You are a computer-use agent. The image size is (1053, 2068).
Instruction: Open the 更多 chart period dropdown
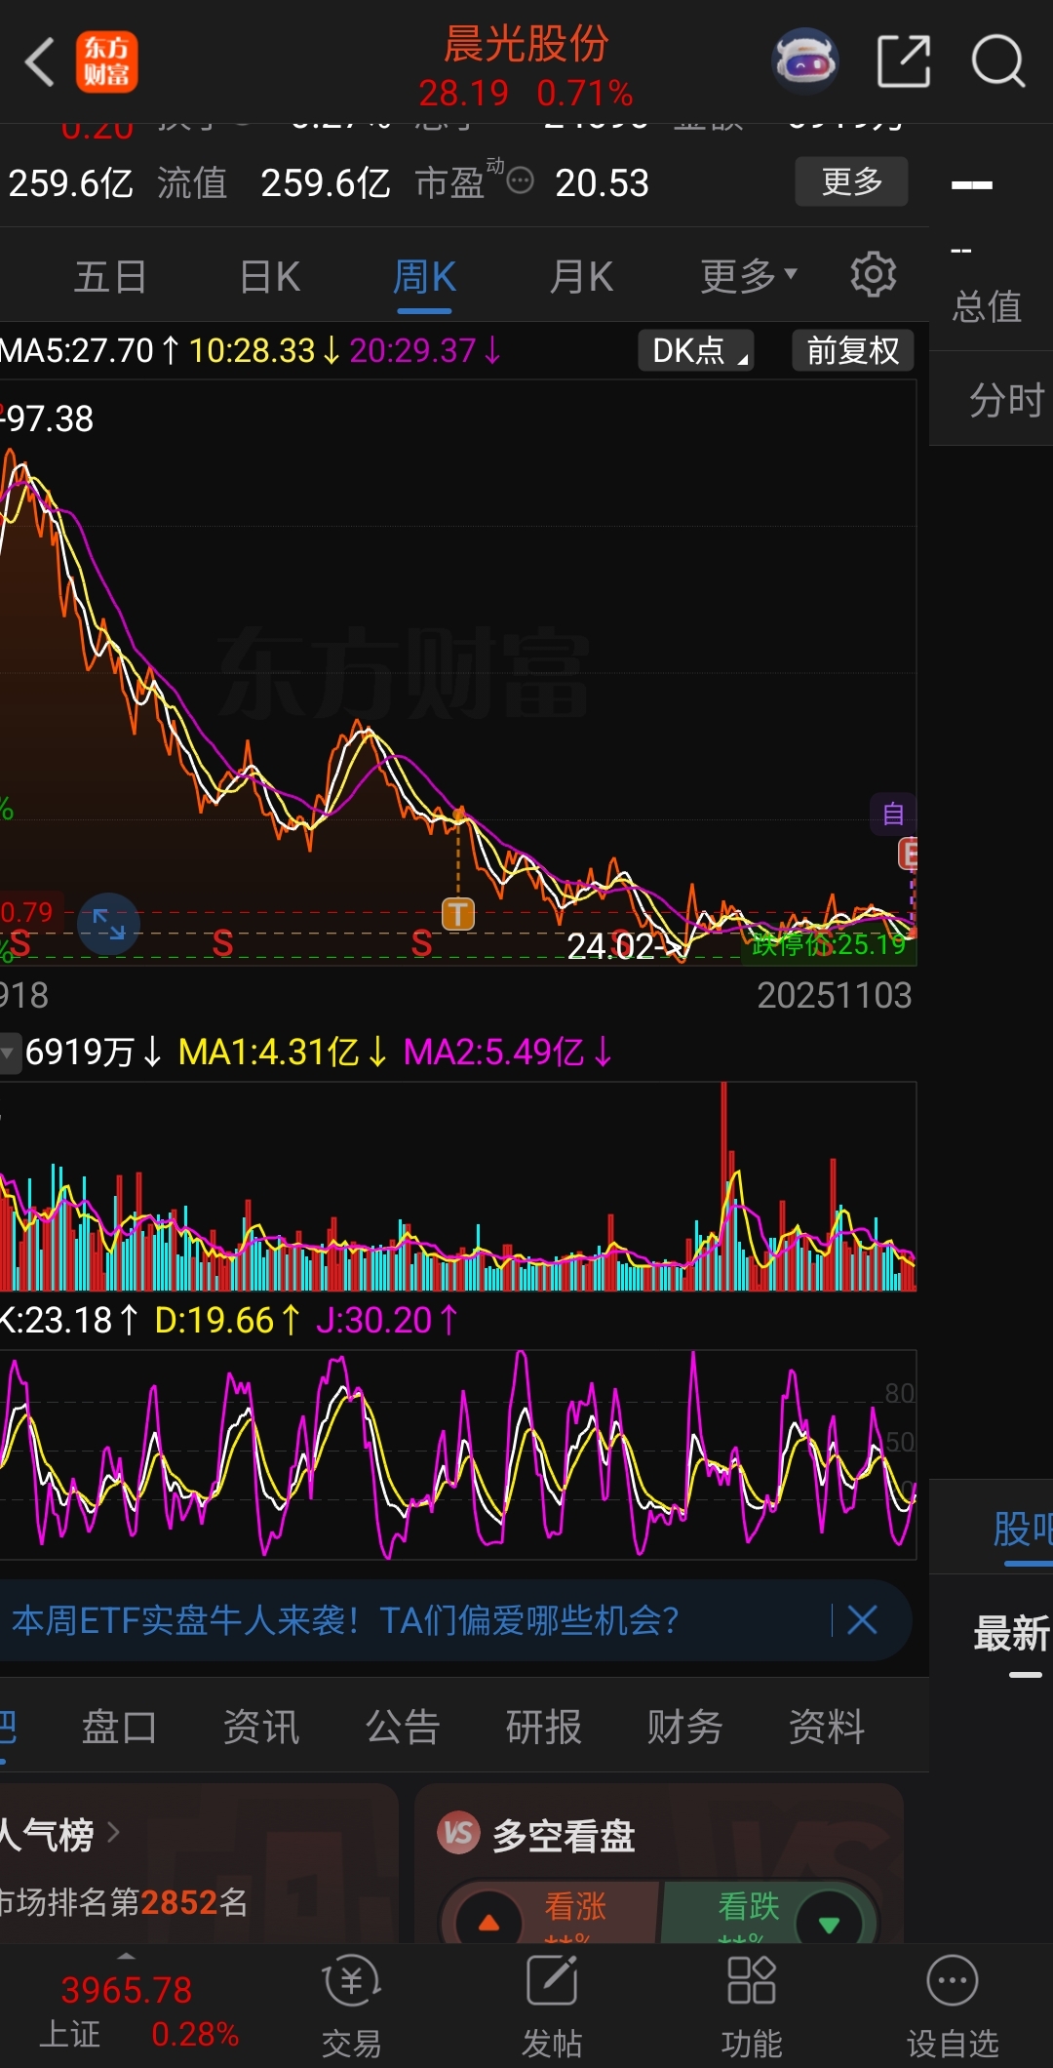(749, 276)
